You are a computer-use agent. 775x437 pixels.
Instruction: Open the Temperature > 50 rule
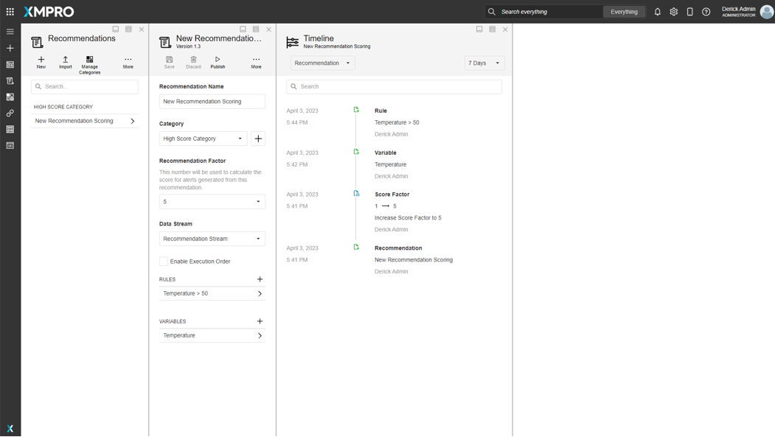pyautogui.click(x=212, y=293)
